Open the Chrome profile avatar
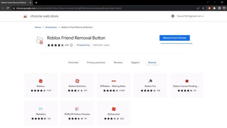Screen dimensions: 227x128 224,8
